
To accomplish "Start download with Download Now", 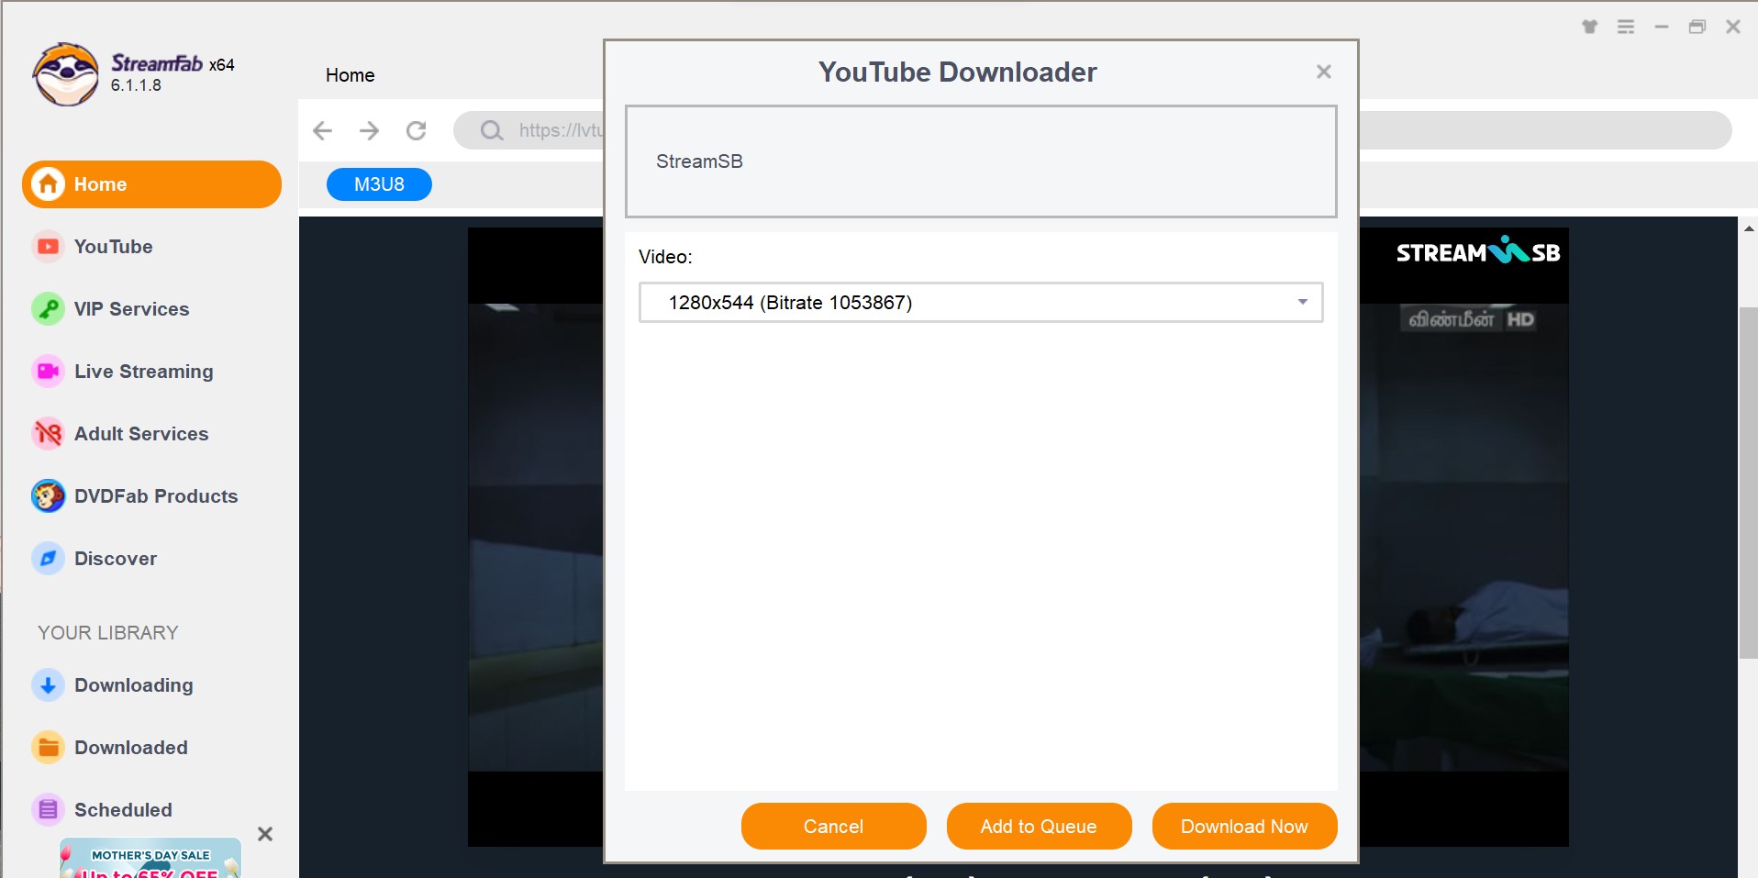I will [1244, 827].
